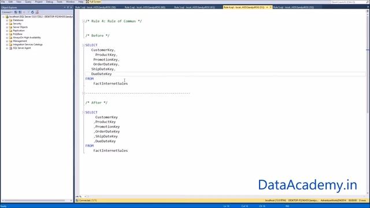Collapse the localhost server node
Viewport: 370px width, 208px height.
click(x=3, y=17)
